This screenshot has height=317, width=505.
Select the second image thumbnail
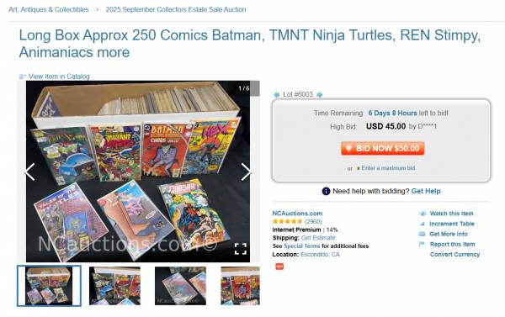tap(114, 286)
